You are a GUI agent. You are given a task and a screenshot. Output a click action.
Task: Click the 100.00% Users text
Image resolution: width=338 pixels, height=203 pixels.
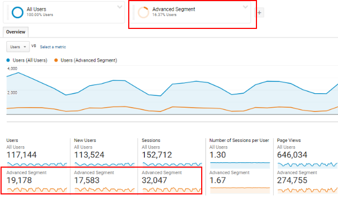point(40,14)
